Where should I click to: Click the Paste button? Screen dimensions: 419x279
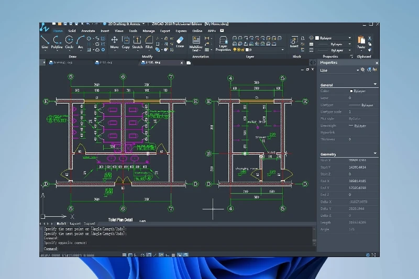point(361,41)
